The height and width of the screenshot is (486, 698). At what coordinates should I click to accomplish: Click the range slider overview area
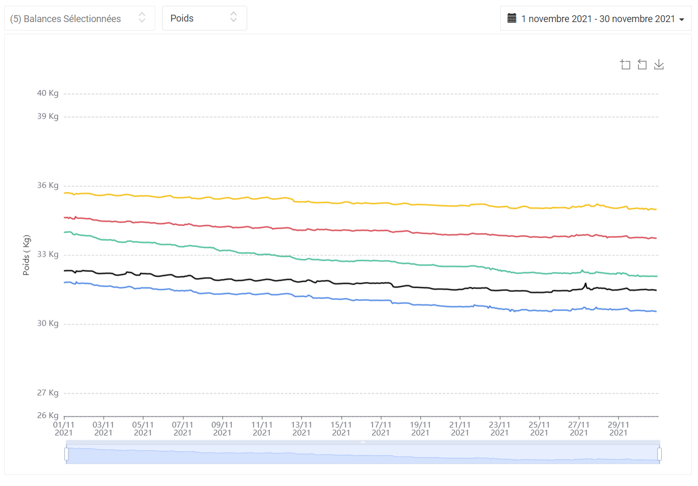(x=363, y=454)
